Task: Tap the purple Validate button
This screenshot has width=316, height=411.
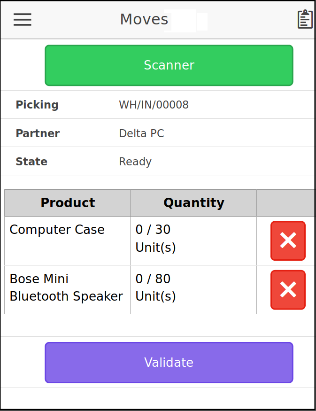Action: (169, 363)
